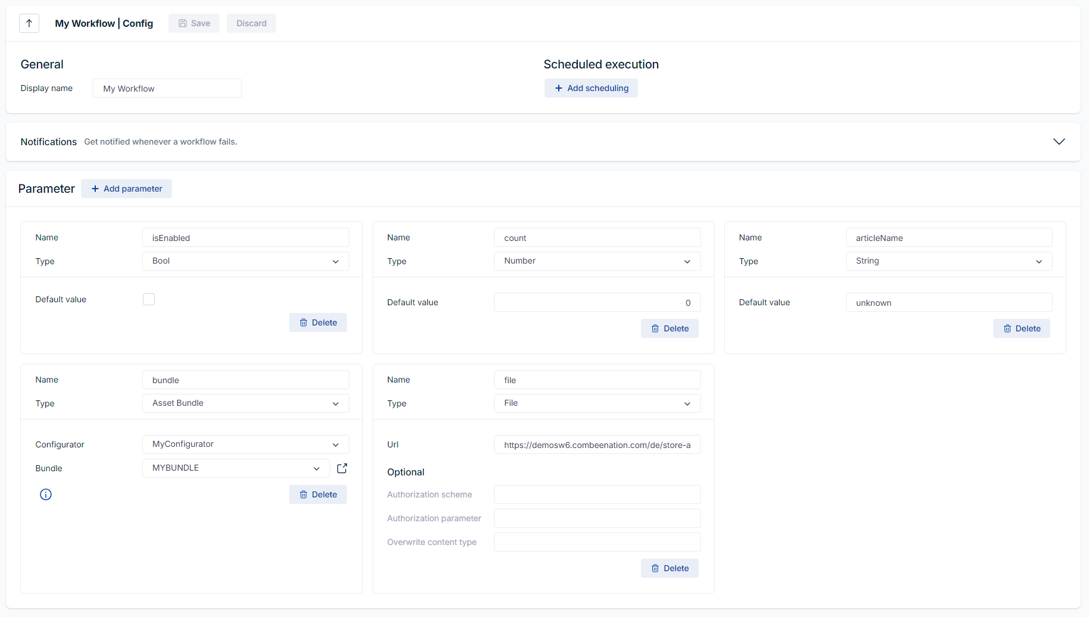View the bundle info icon
1089x617 pixels.
(45, 494)
